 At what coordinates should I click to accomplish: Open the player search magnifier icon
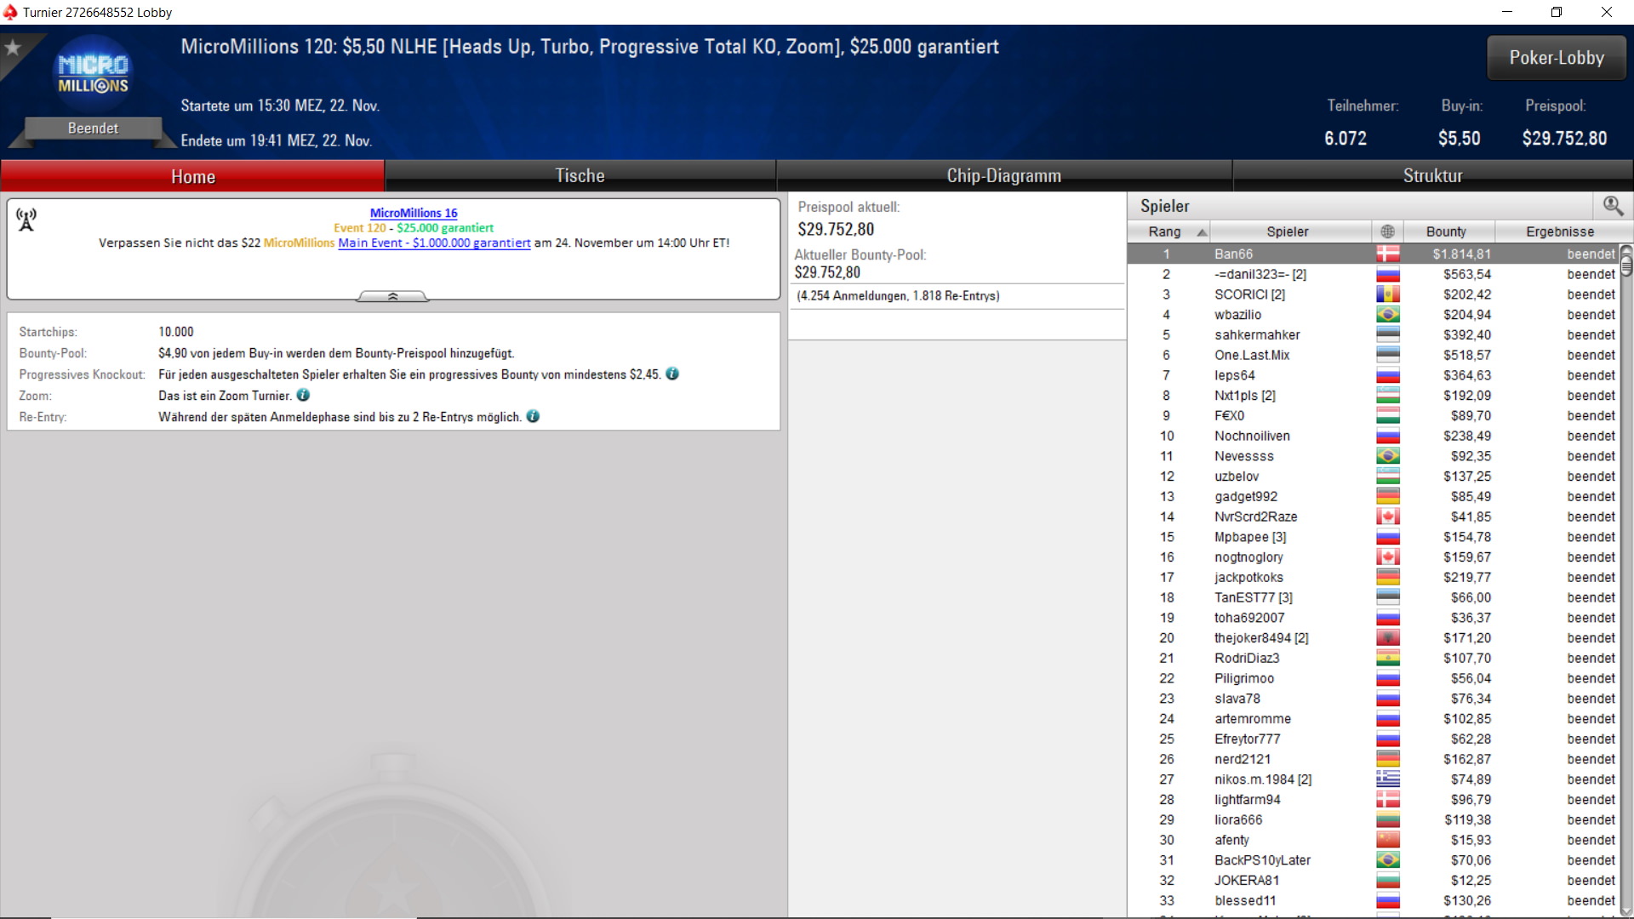pyautogui.click(x=1612, y=206)
